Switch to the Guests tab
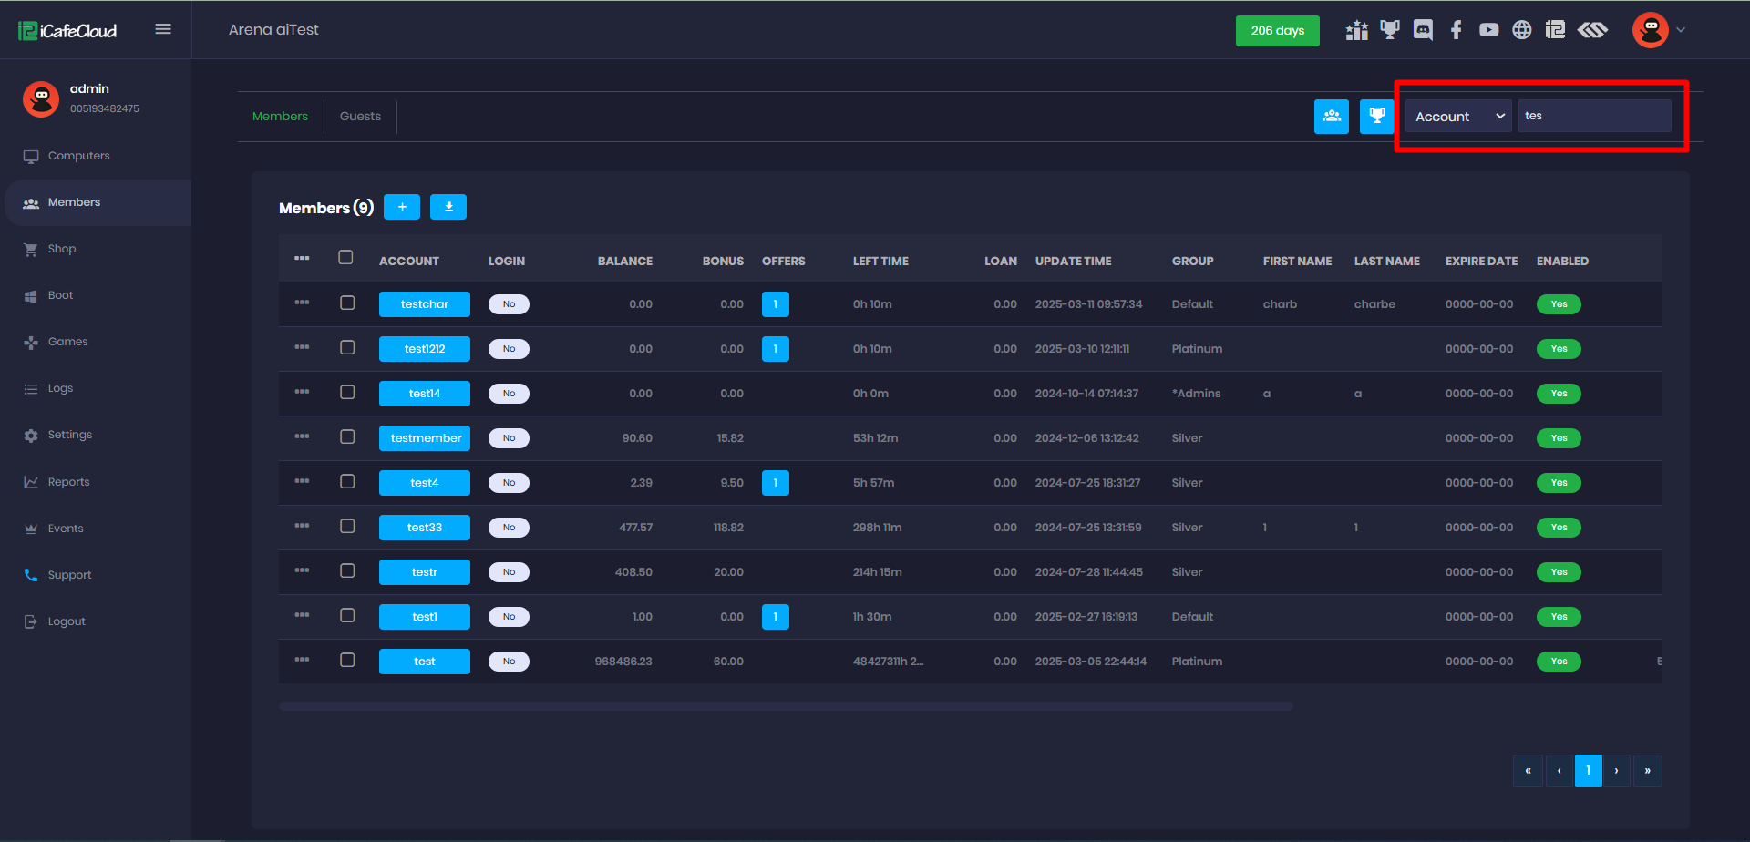The image size is (1750, 842). (360, 117)
